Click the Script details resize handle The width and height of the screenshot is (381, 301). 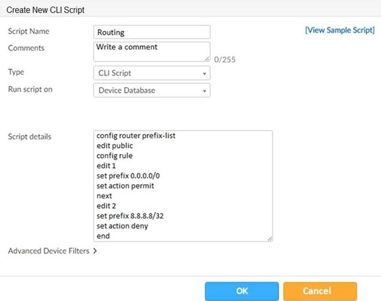(270, 238)
